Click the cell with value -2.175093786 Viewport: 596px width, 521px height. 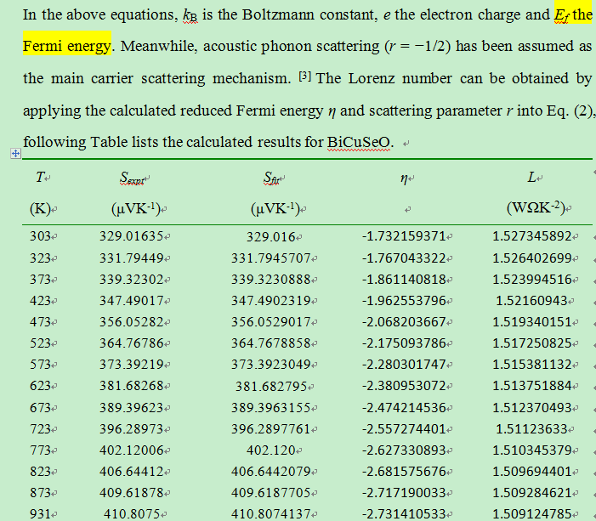click(x=404, y=343)
